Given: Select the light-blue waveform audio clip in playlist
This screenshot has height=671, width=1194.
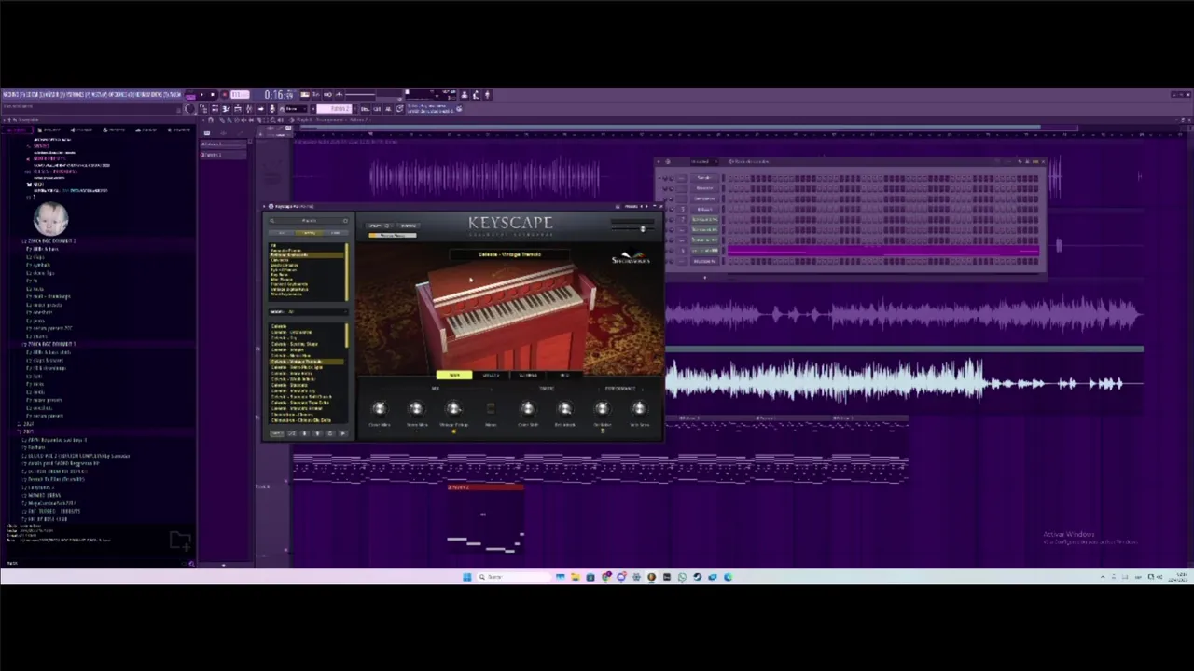Looking at the screenshot, I should click(903, 382).
